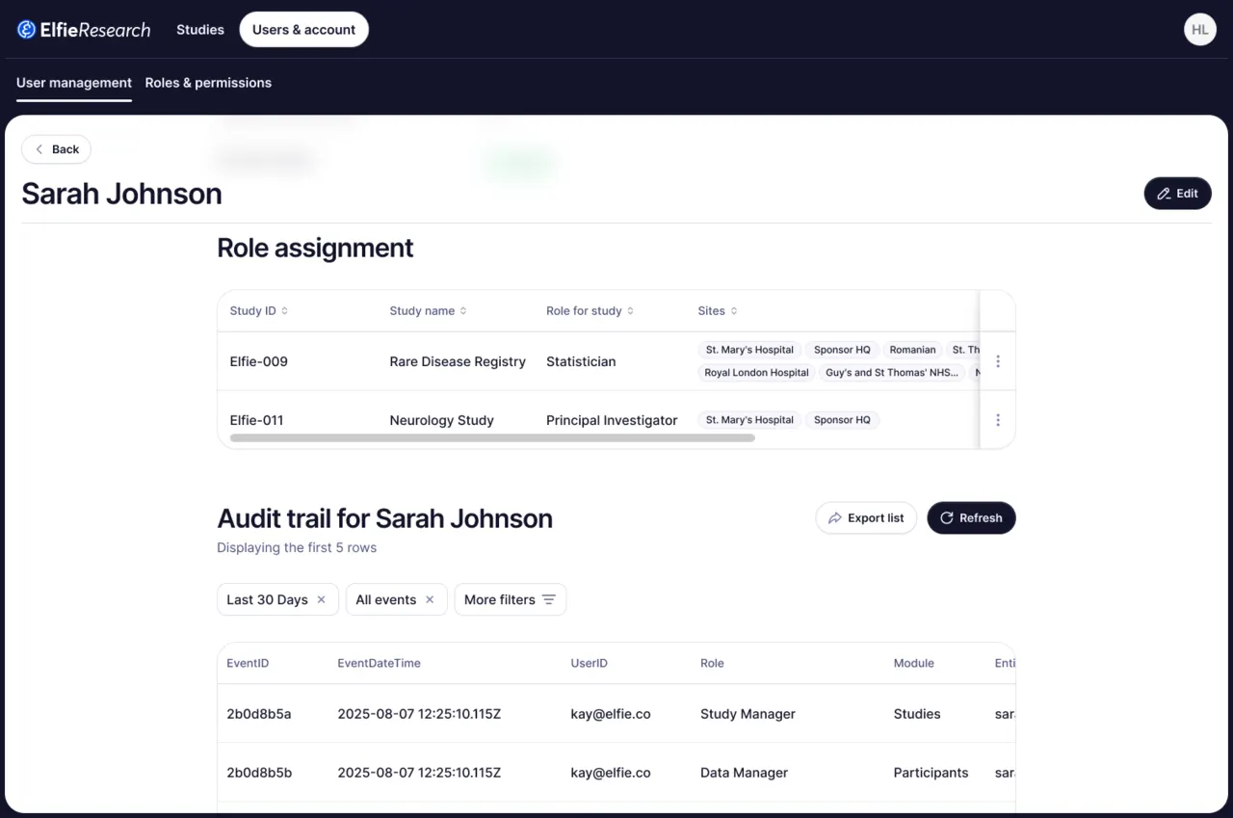Click the Royal London Hospital site tag
The image size is (1233, 818).
(756, 373)
